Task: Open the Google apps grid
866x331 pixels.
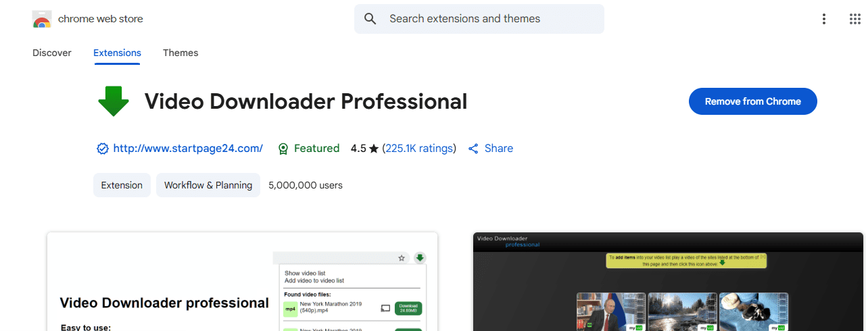Action: click(855, 19)
